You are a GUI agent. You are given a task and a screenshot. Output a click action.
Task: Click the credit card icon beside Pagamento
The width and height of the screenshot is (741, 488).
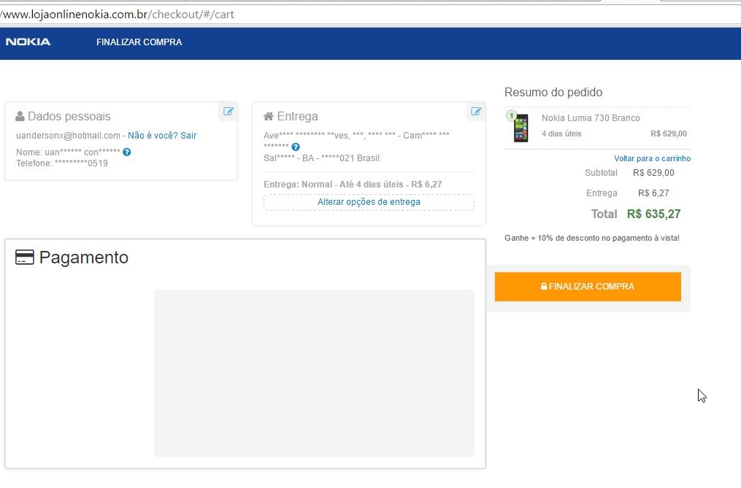coord(25,257)
